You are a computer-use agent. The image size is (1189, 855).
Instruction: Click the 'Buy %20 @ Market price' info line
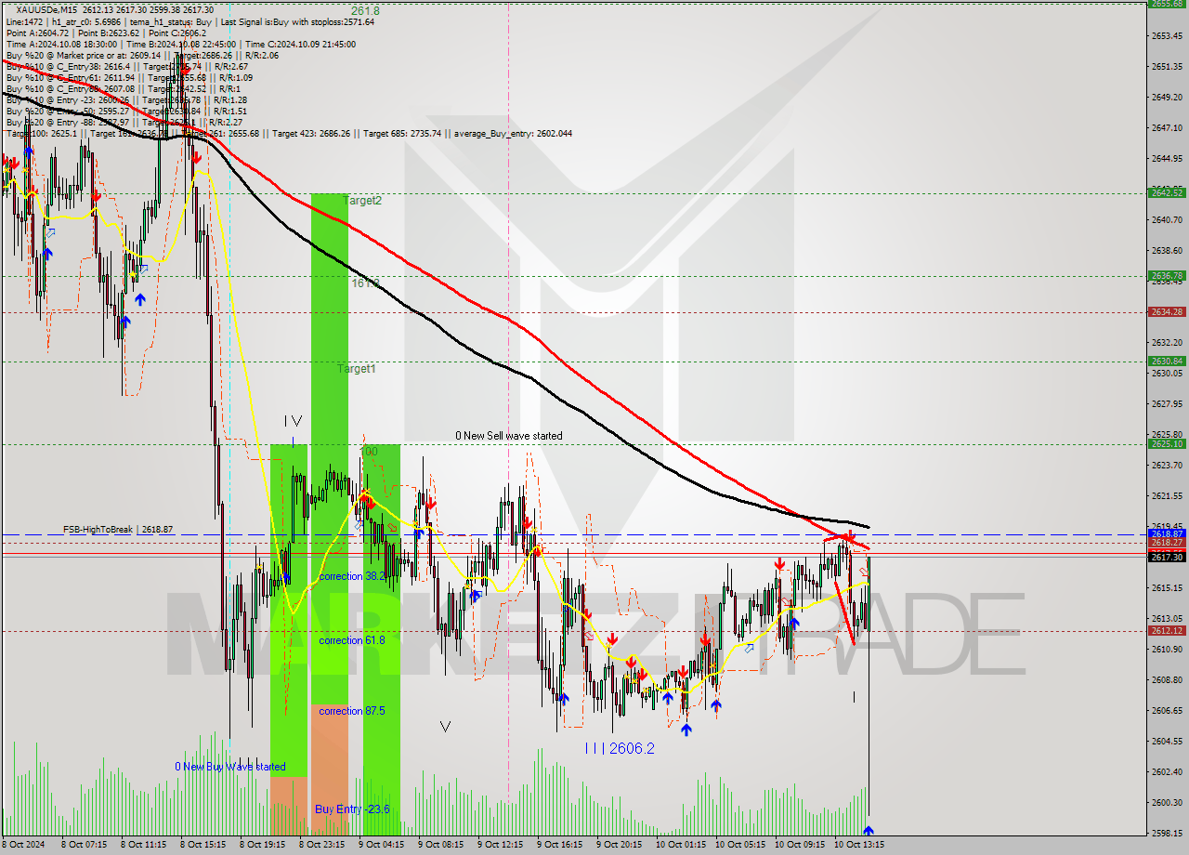point(142,55)
